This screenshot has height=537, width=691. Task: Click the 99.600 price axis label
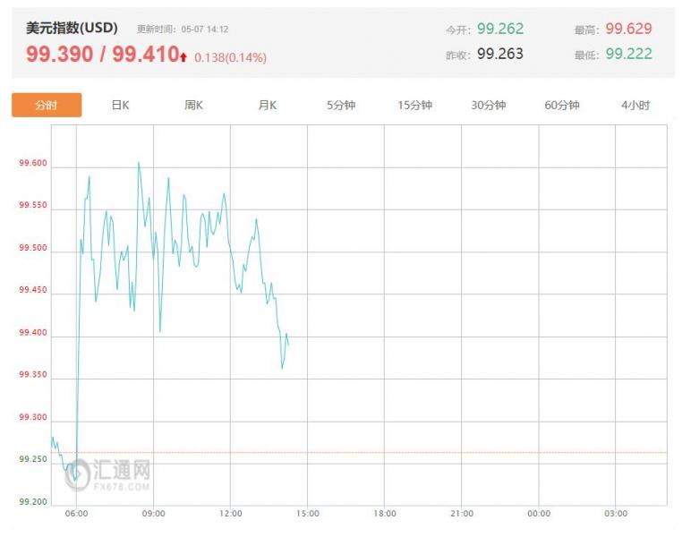(x=32, y=163)
